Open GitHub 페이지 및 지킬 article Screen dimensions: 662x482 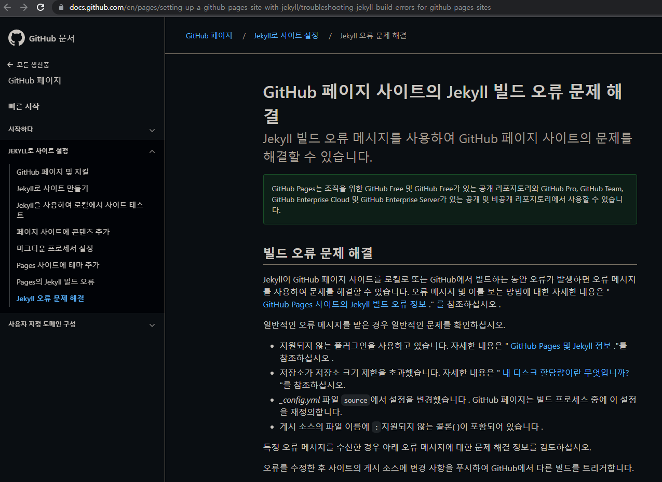pyautogui.click(x=53, y=172)
